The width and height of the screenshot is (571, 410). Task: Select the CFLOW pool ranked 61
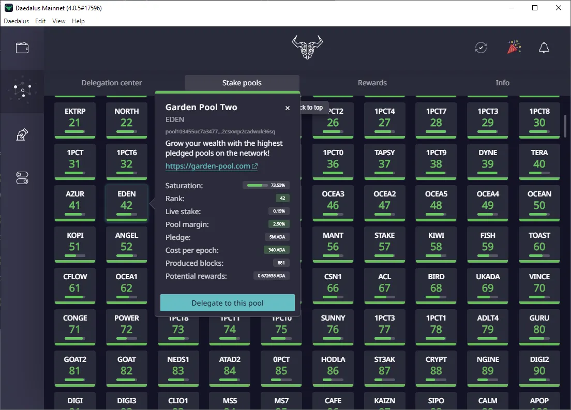tap(75, 286)
